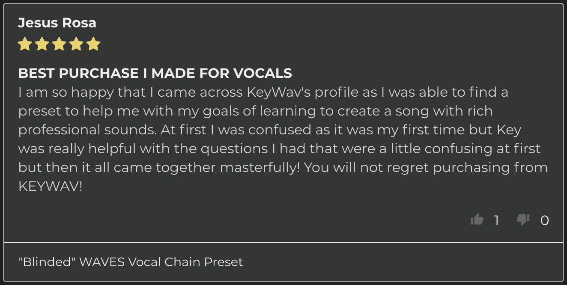Image resolution: width=567 pixels, height=285 pixels.
Task: Click the word 'Key' ending the third line
Action: click(x=509, y=130)
